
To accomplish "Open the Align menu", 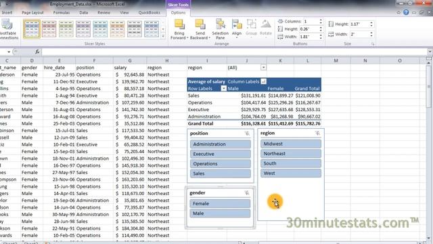I will [237, 28].
